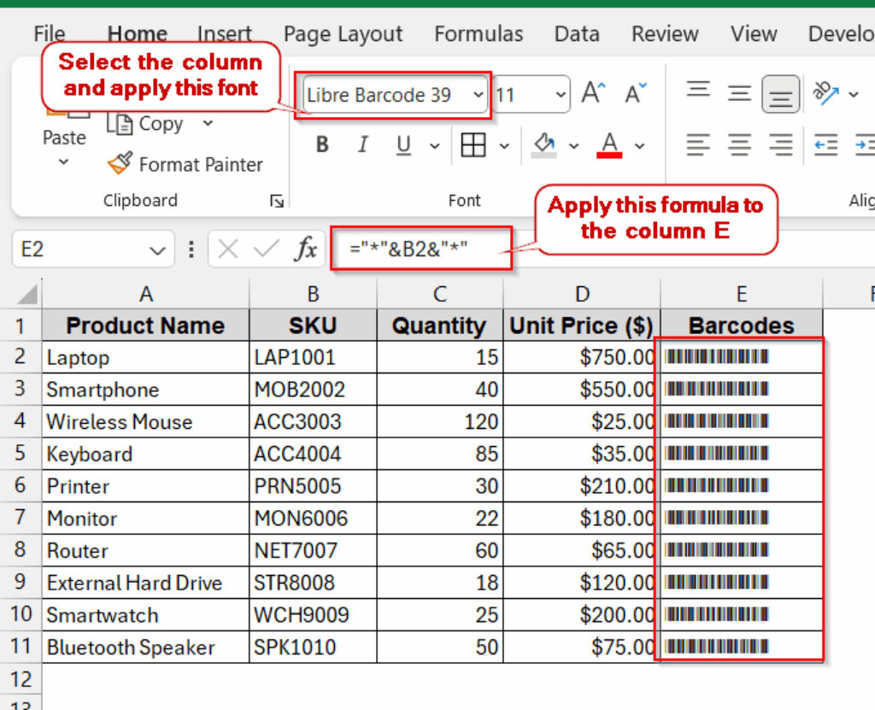Open the Libre Barcode 39 font dropdown

pyautogui.click(x=479, y=94)
